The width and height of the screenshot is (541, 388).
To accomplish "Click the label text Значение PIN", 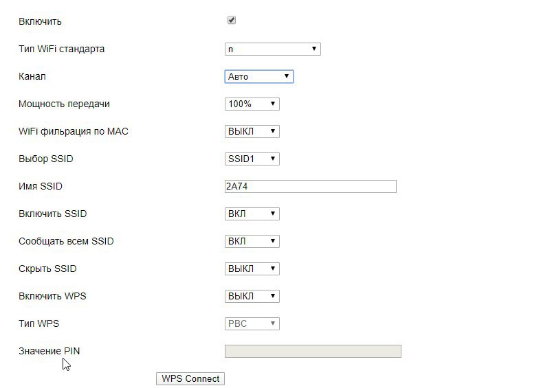I will [49, 351].
